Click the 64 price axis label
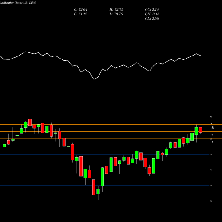The width and height of the screenshot is (222, 222). (x=211, y=155)
